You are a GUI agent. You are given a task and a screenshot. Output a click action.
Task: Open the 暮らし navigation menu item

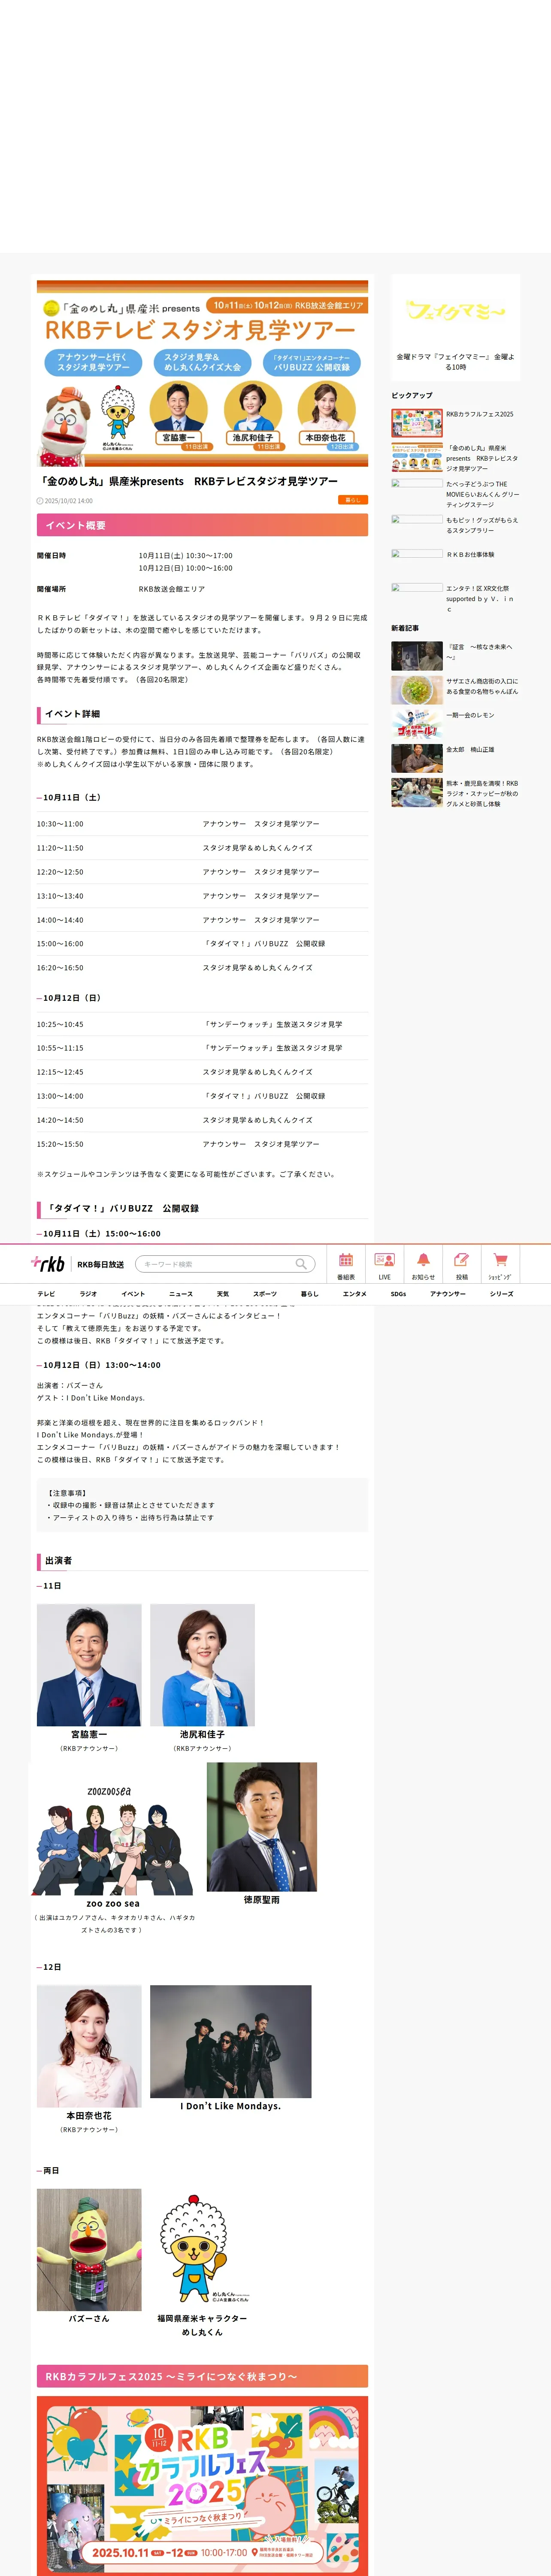(310, 1294)
